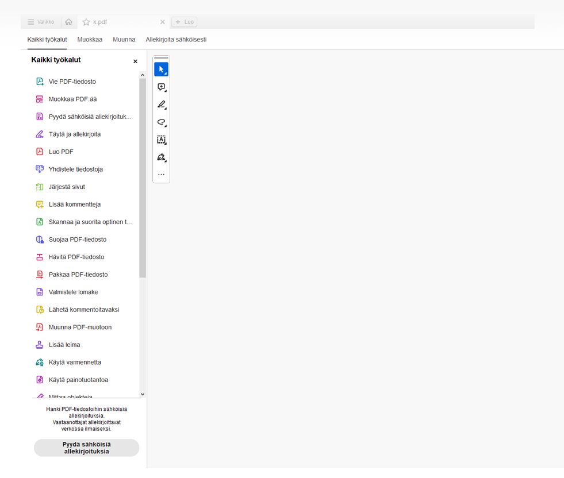Open the Lisää leima label
Viewport: 564px width, 478px height.
[64, 345]
